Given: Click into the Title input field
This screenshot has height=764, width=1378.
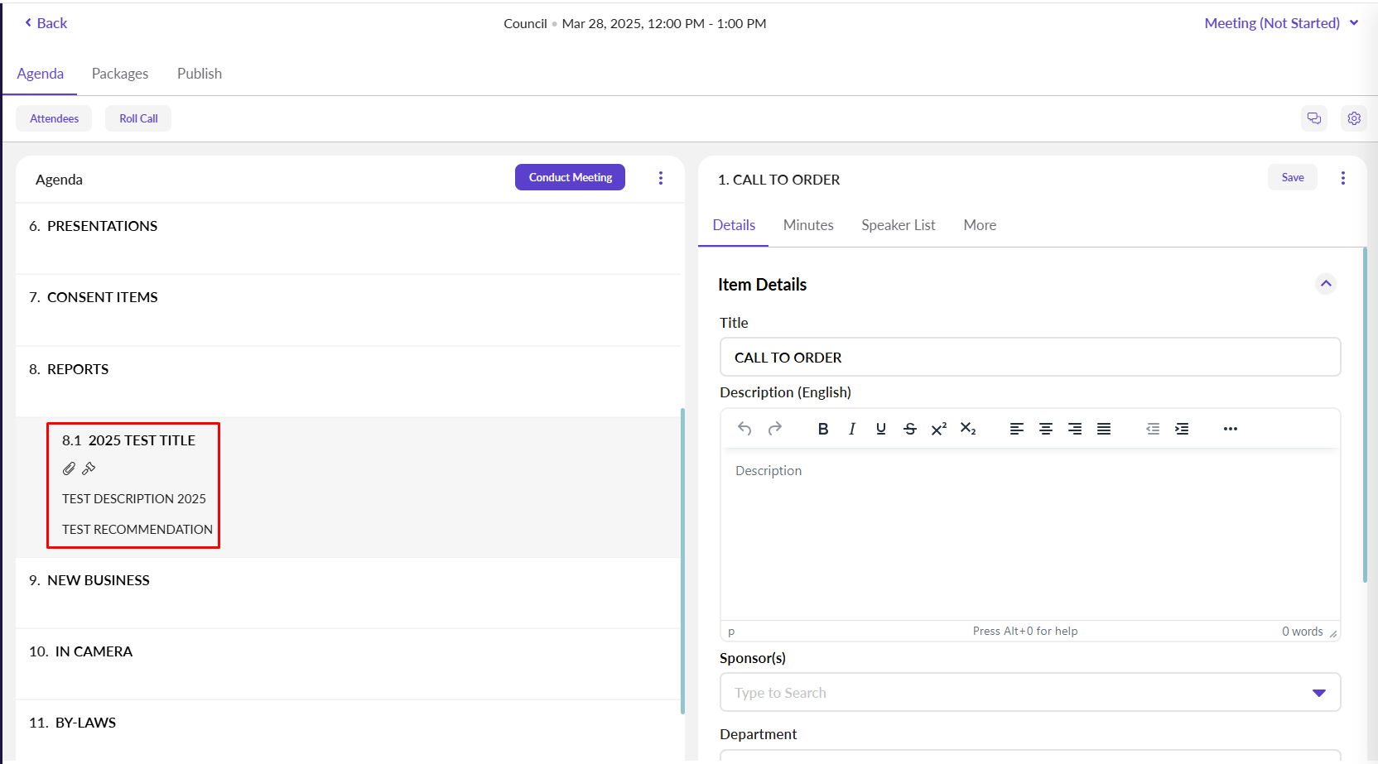Looking at the screenshot, I should coord(1029,358).
